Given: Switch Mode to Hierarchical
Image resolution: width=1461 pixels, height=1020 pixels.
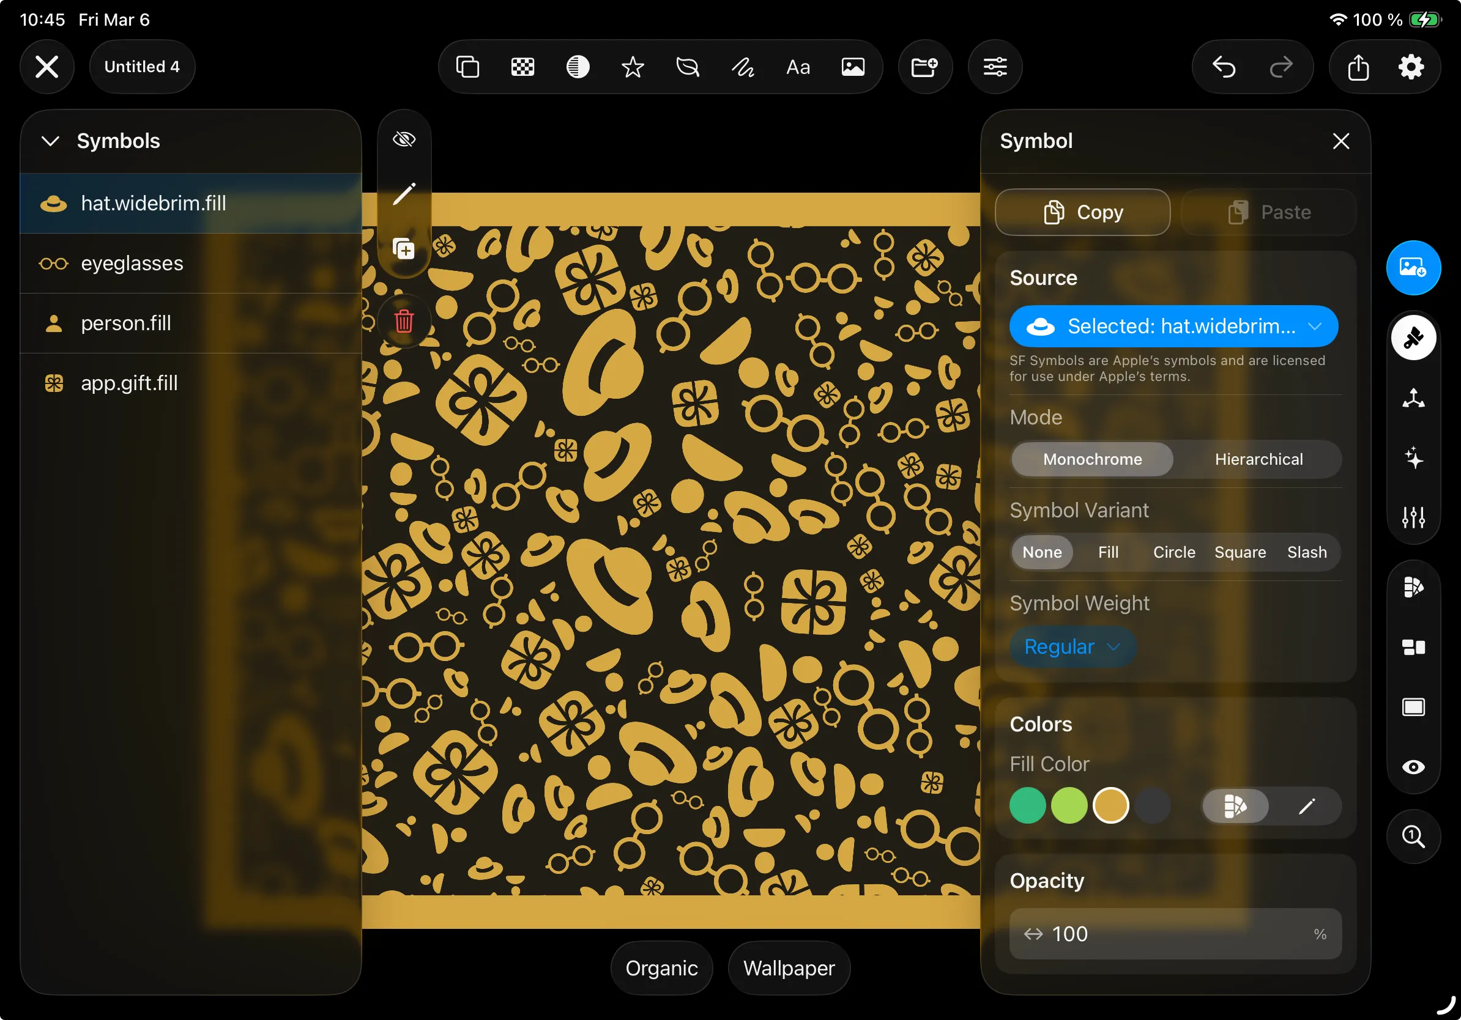Looking at the screenshot, I should [x=1259, y=459].
